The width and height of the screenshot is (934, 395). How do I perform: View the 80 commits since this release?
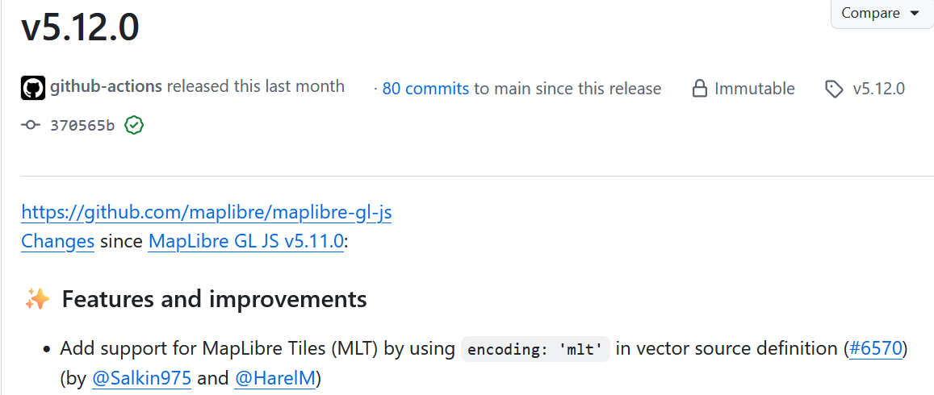[425, 89]
